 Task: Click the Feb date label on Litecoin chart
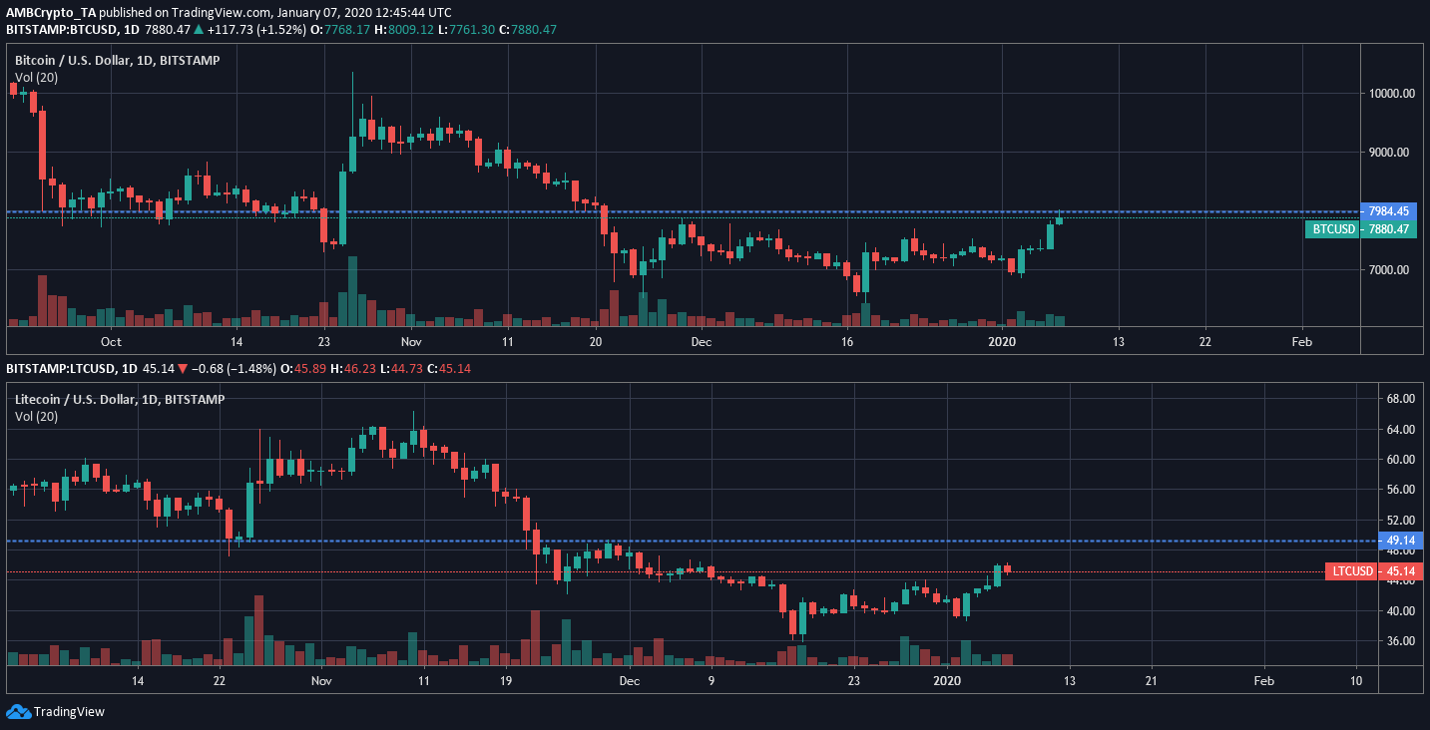tap(1263, 681)
